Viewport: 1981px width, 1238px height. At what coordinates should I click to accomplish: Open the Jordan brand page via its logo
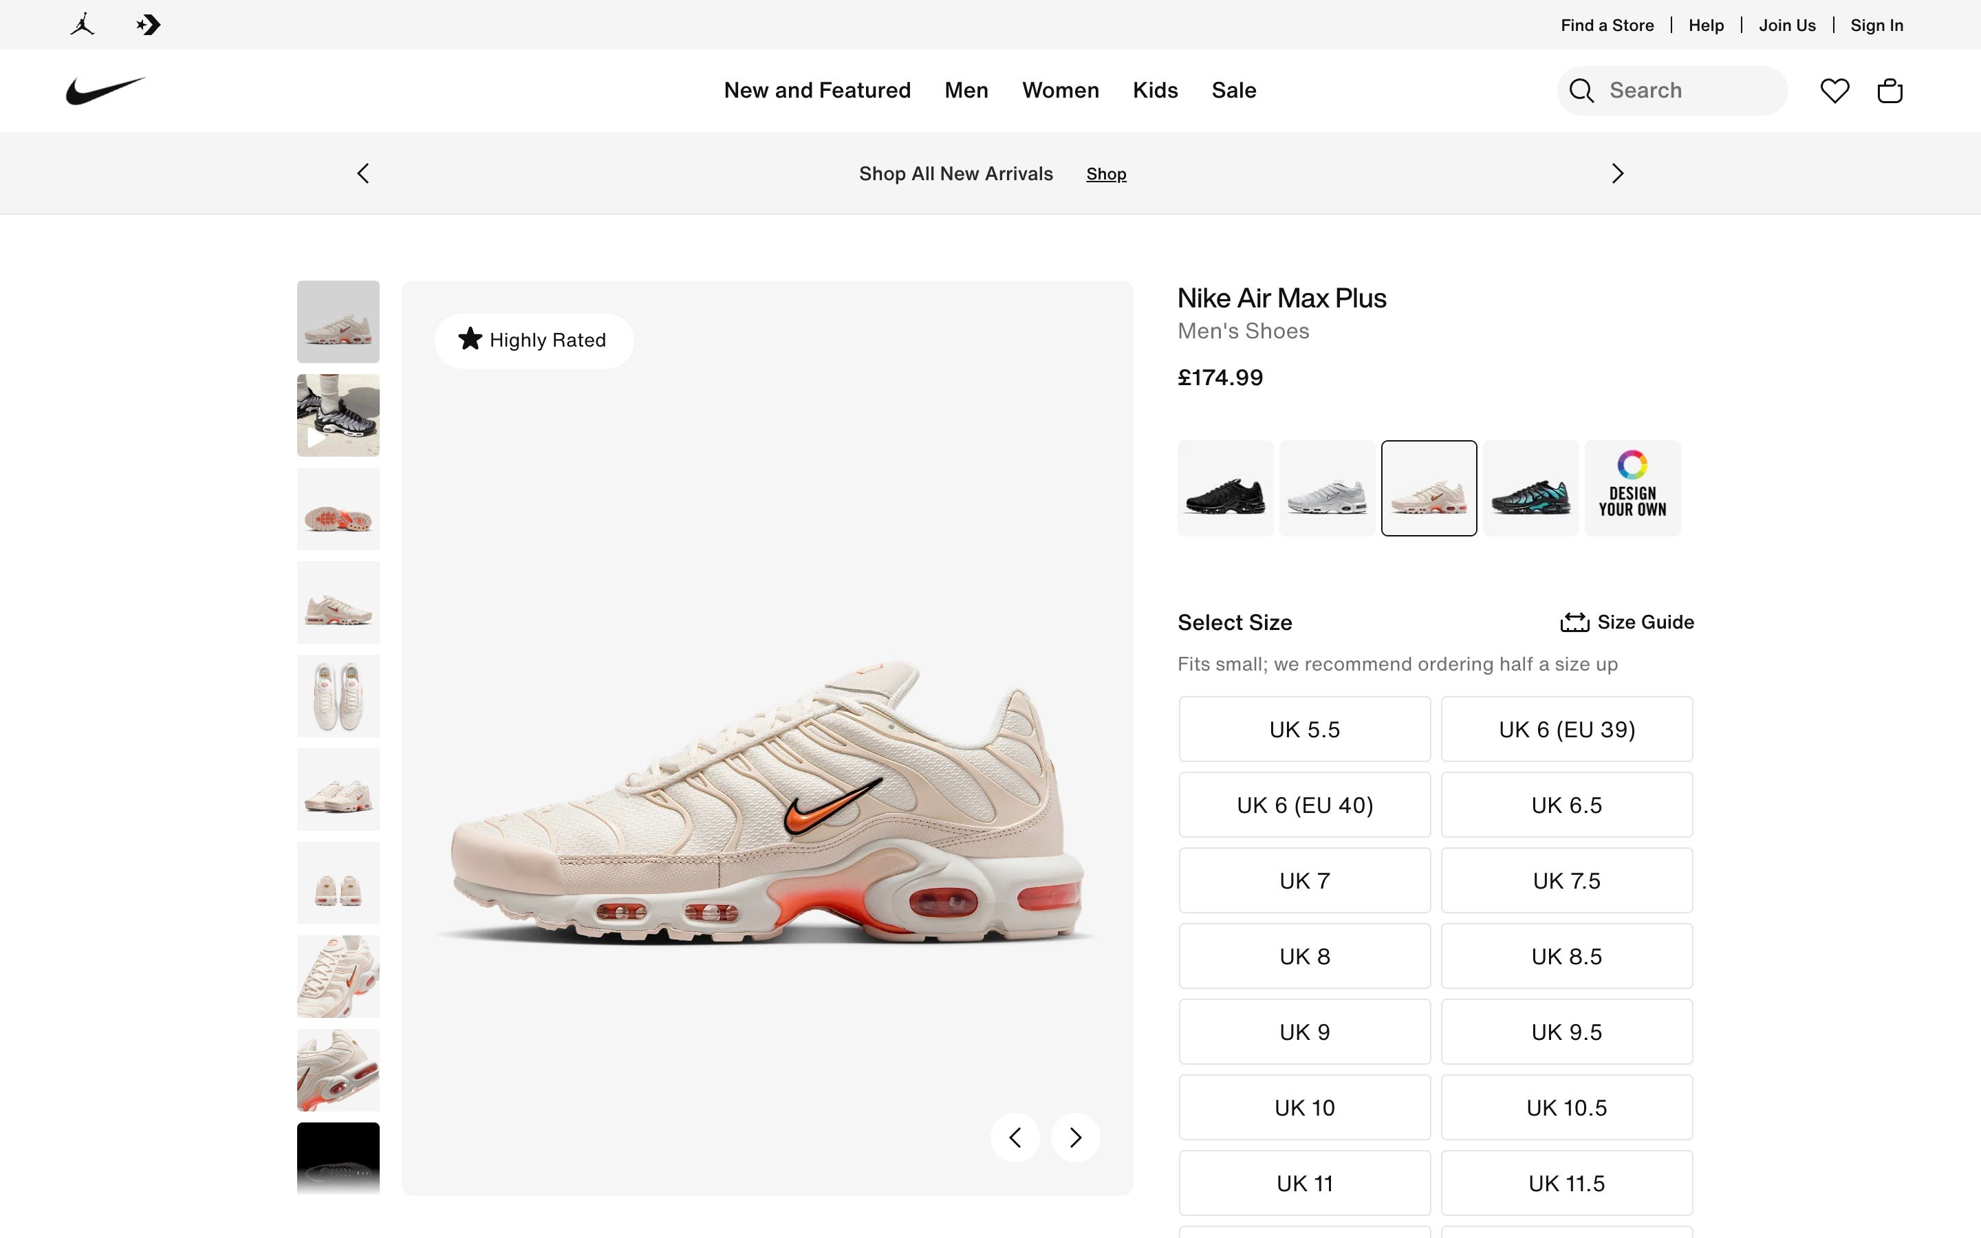coord(80,25)
